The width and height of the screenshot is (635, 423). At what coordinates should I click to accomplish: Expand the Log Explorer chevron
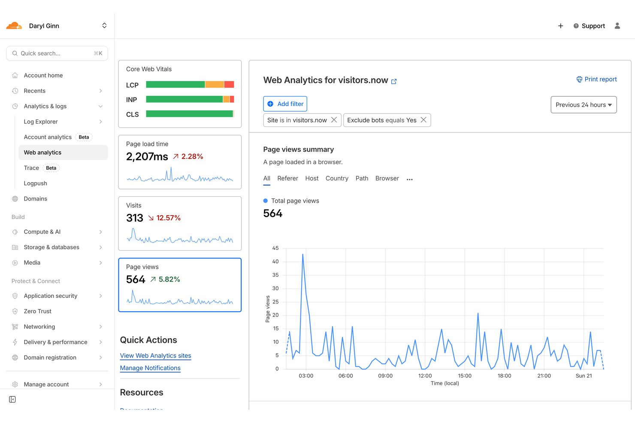tap(101, 122)
